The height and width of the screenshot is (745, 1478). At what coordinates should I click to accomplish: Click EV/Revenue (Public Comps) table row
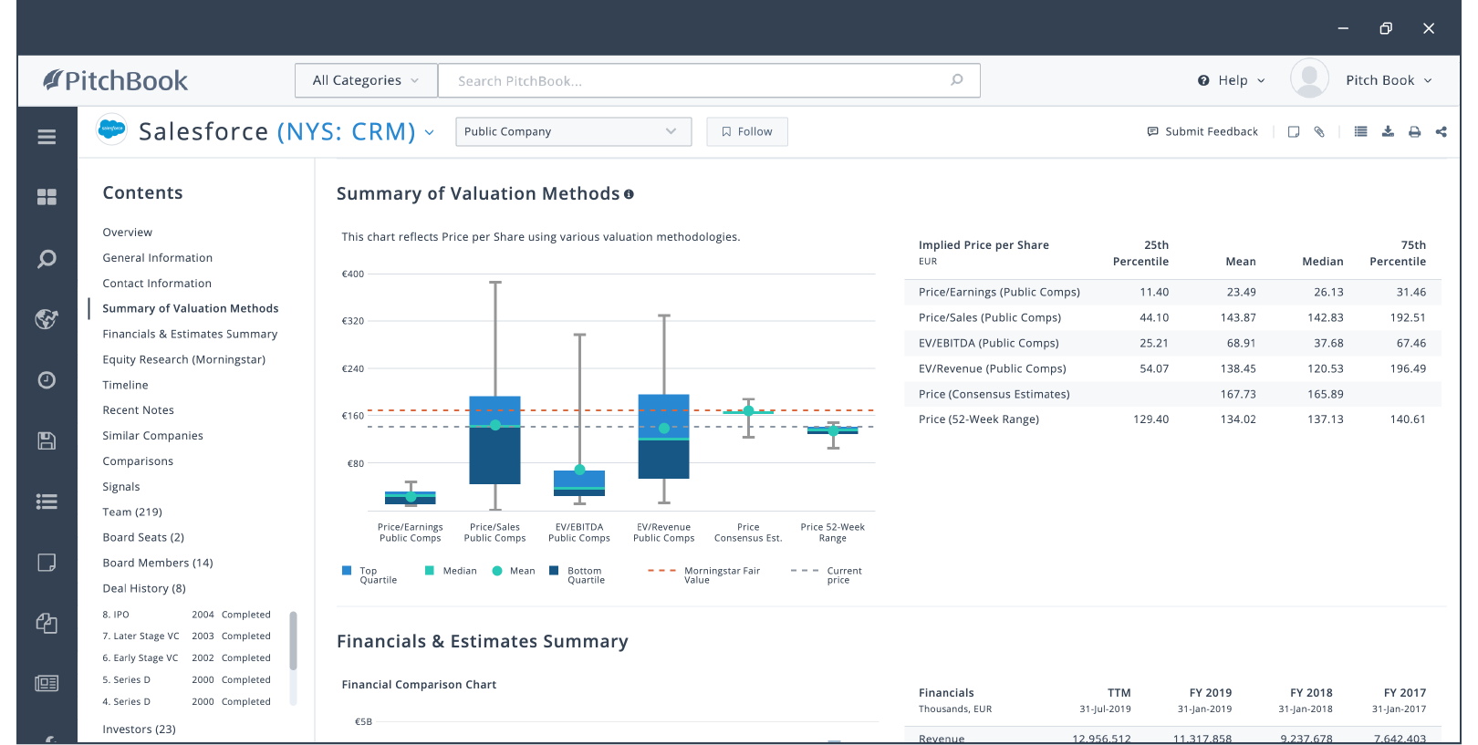[1173, 368]
